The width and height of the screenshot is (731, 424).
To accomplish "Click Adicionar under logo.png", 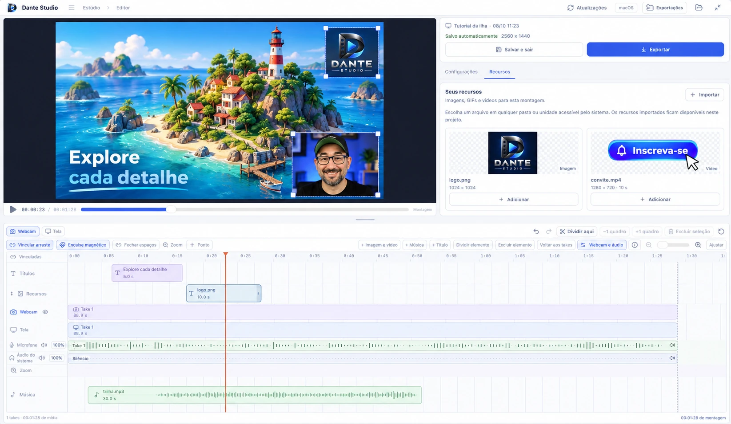I will [514, 200].
